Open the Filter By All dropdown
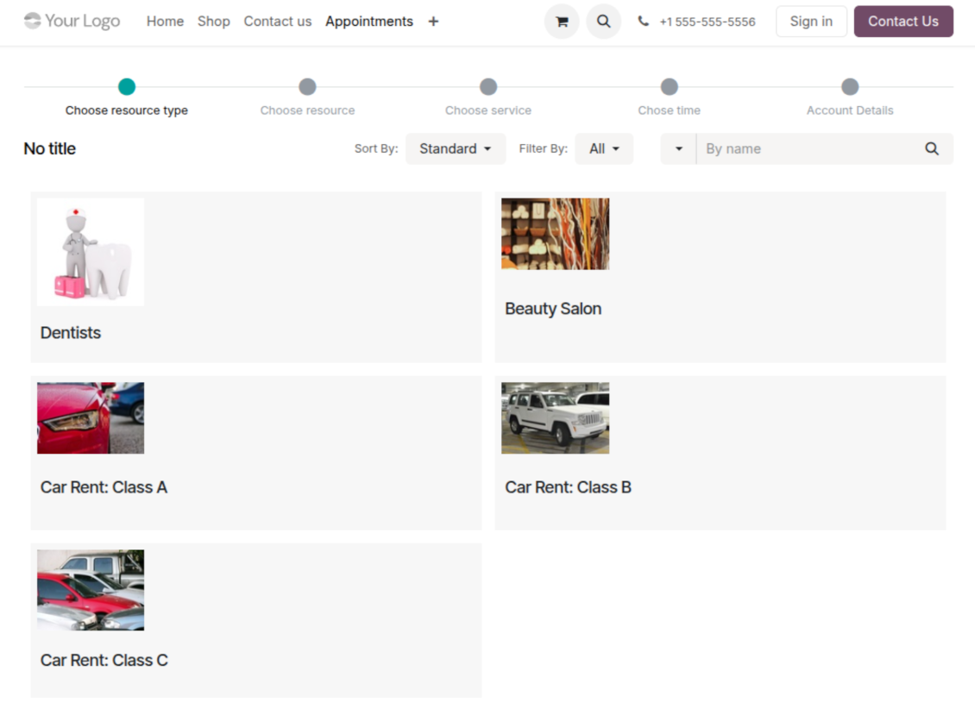The image size is (975, 715). (604, 148)
